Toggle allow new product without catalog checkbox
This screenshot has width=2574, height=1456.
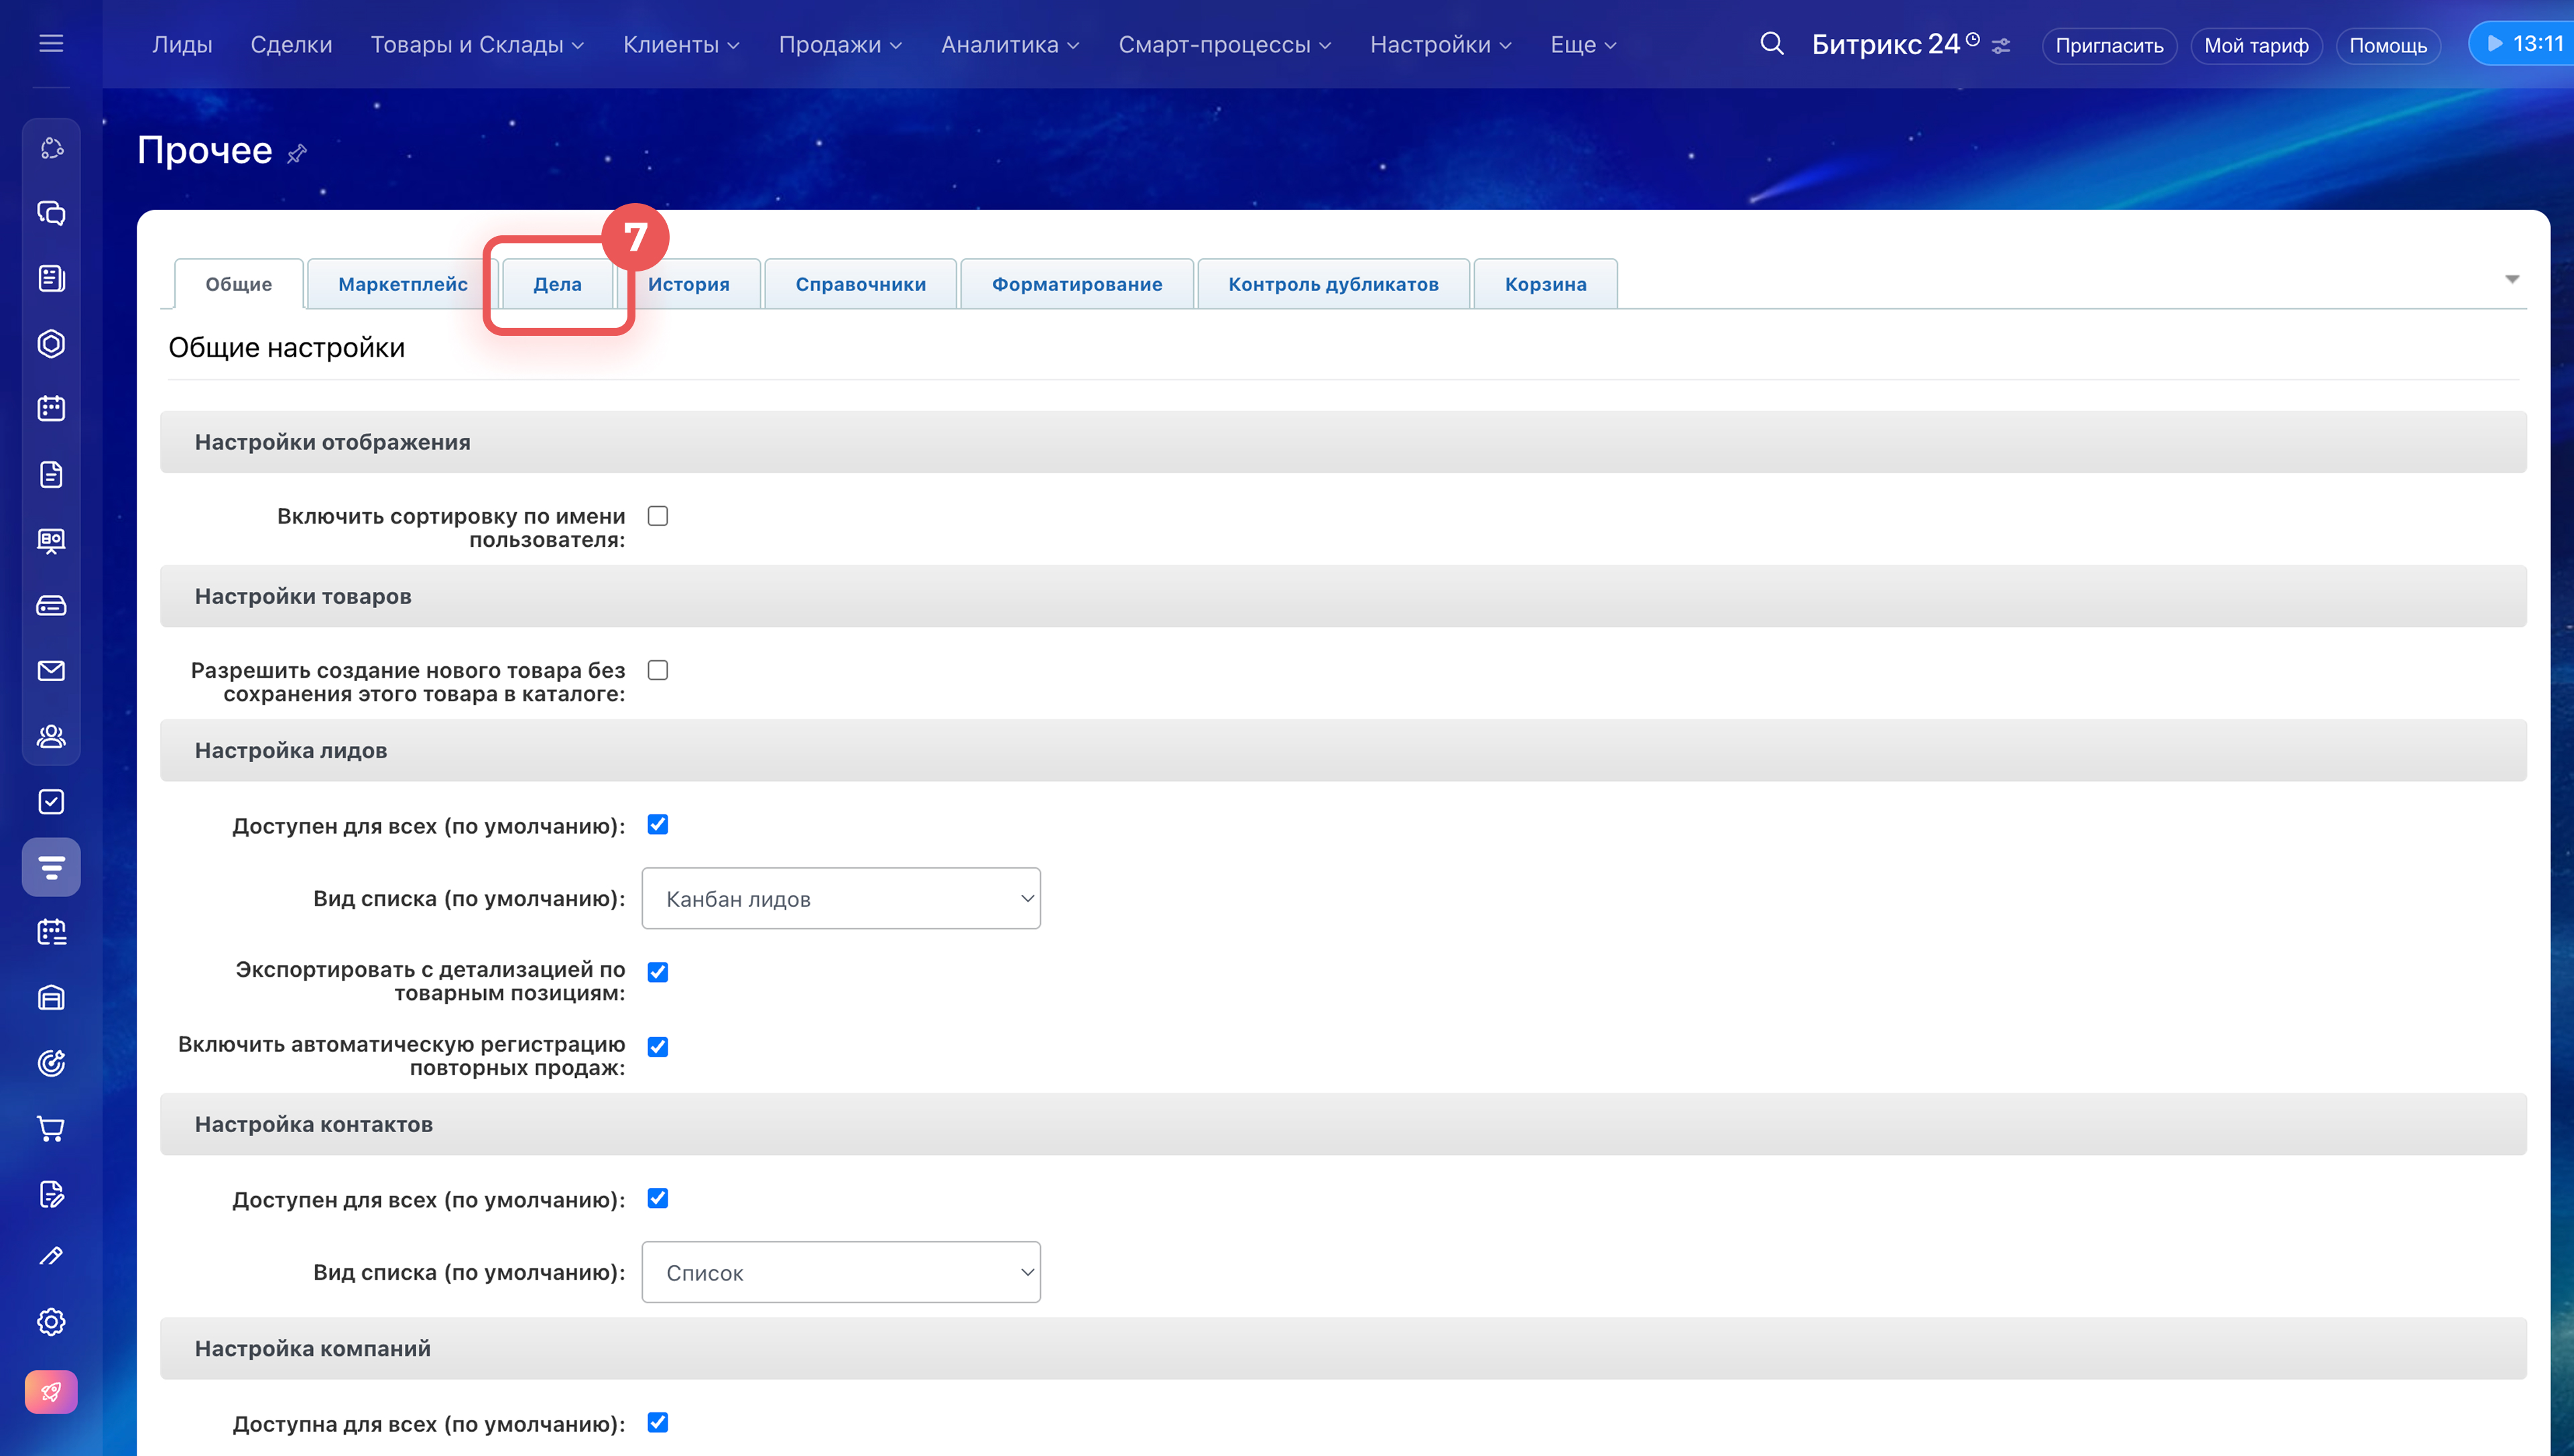pos(658,670)
